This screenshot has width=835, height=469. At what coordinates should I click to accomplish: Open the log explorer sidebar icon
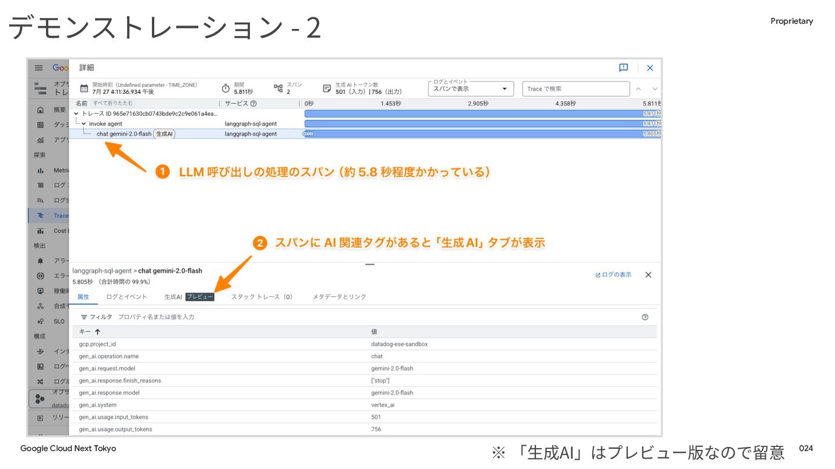(40, 185)
